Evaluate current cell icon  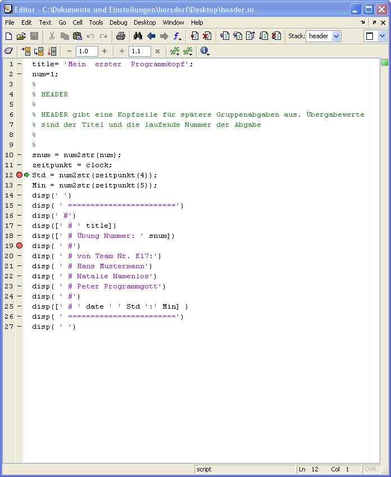(x=26, y=51)
